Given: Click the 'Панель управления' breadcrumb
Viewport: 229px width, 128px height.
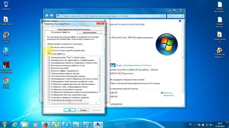Looking at the screenshot, I should point(72,16).
